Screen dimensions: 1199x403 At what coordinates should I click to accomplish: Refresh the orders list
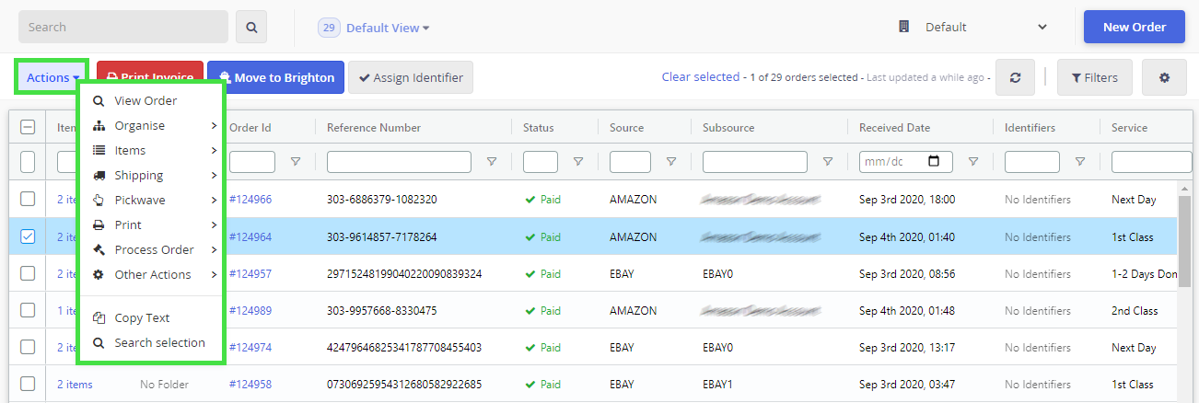tap(1015, 78)
